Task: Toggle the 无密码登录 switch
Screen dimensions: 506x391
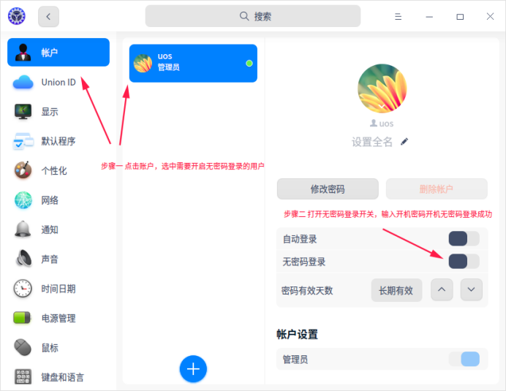Action: pyautogui.click(x=464, y=262)
